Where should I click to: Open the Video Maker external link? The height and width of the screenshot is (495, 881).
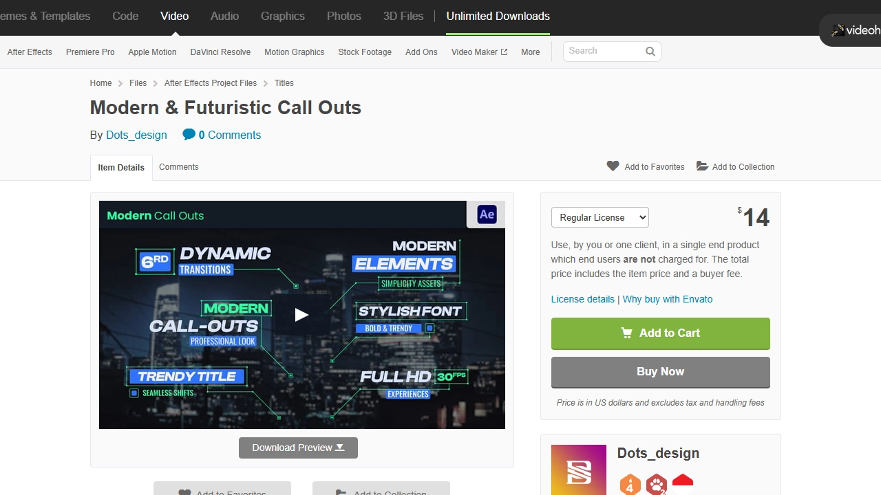coord(479,52)
